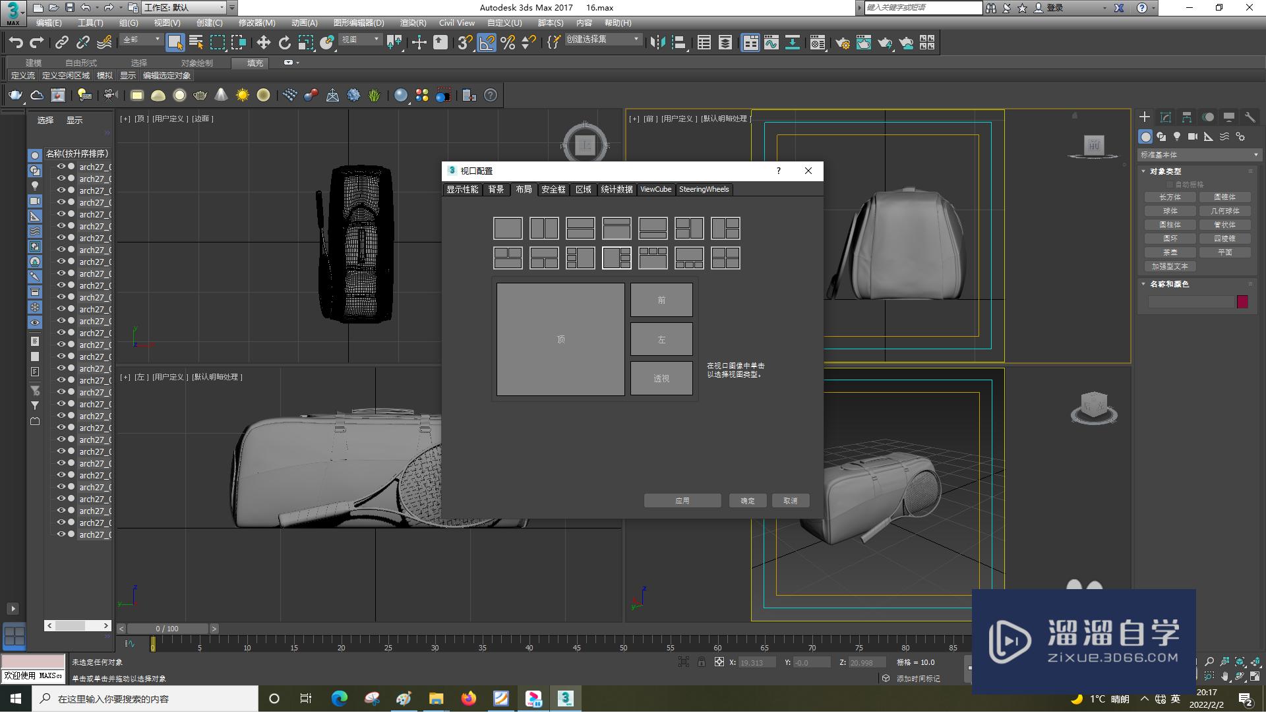1266x713 pixels.
Task: Click 应用 button in 视口配置 dialog
Action: pyautogui.click(x=682, y=501)
